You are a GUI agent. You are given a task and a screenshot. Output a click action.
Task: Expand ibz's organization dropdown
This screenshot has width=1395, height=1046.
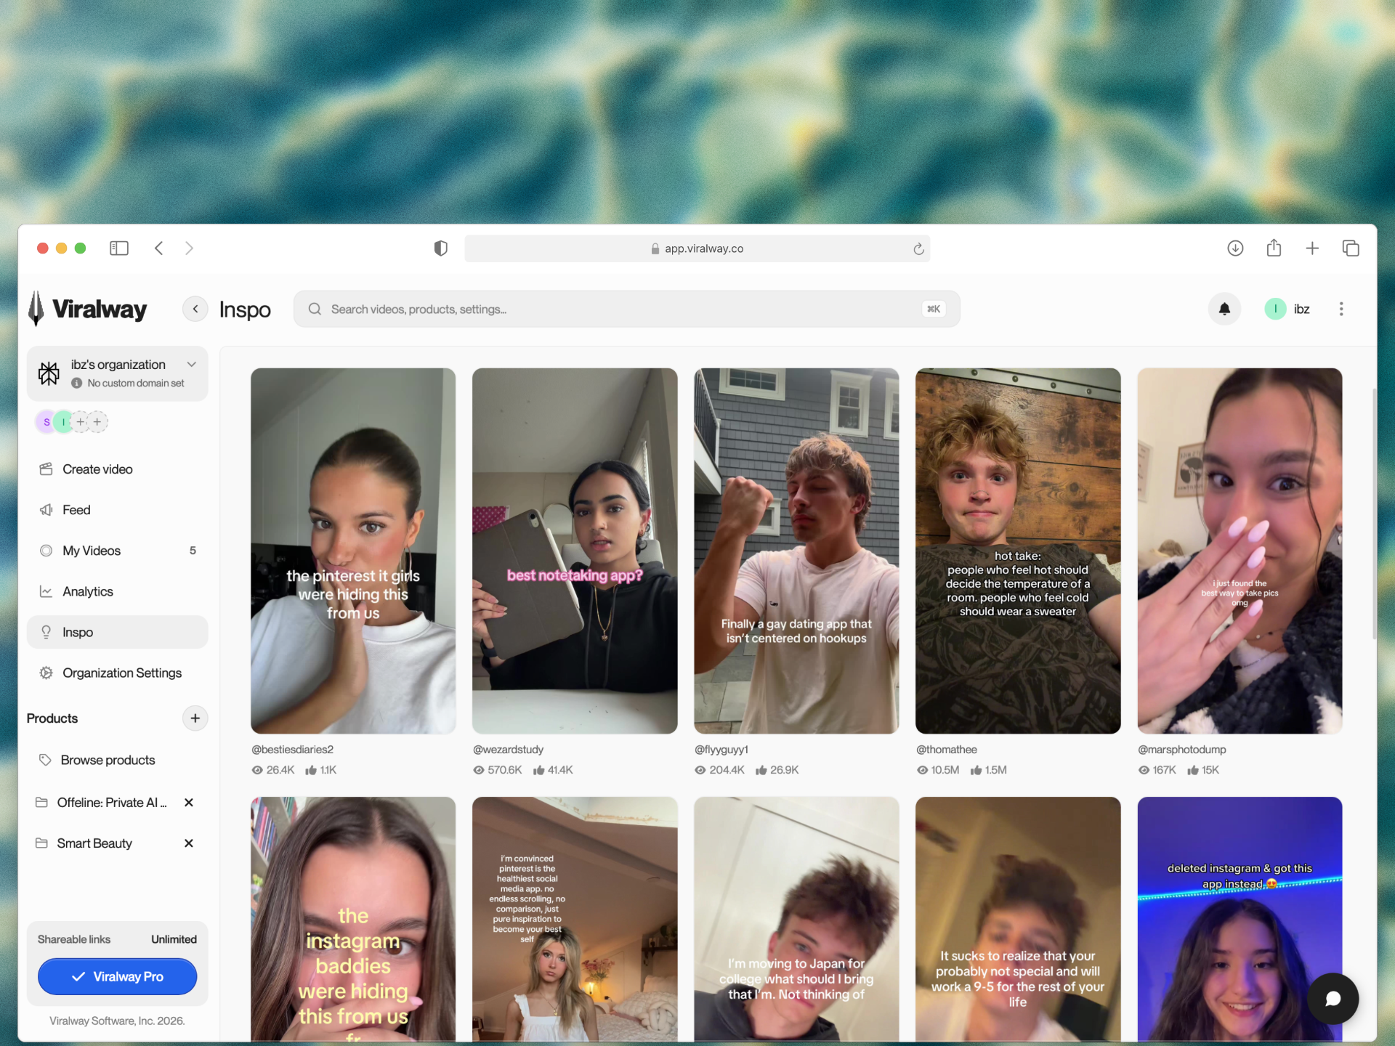[192, 365]
